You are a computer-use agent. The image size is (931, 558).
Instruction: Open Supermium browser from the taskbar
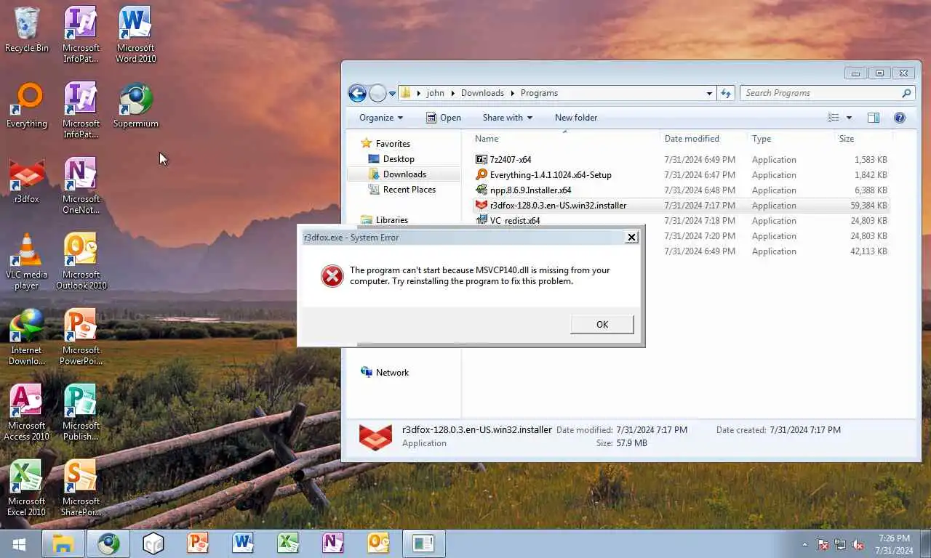tap(108, 543)
